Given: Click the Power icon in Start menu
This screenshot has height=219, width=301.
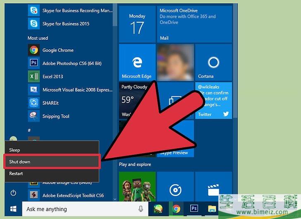Looking at the screenshot, I should click(x=13, y=193).
